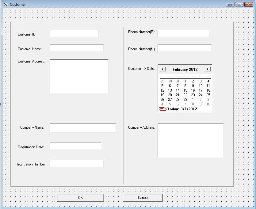Click the Registration Number input field

tap(77, 163)
